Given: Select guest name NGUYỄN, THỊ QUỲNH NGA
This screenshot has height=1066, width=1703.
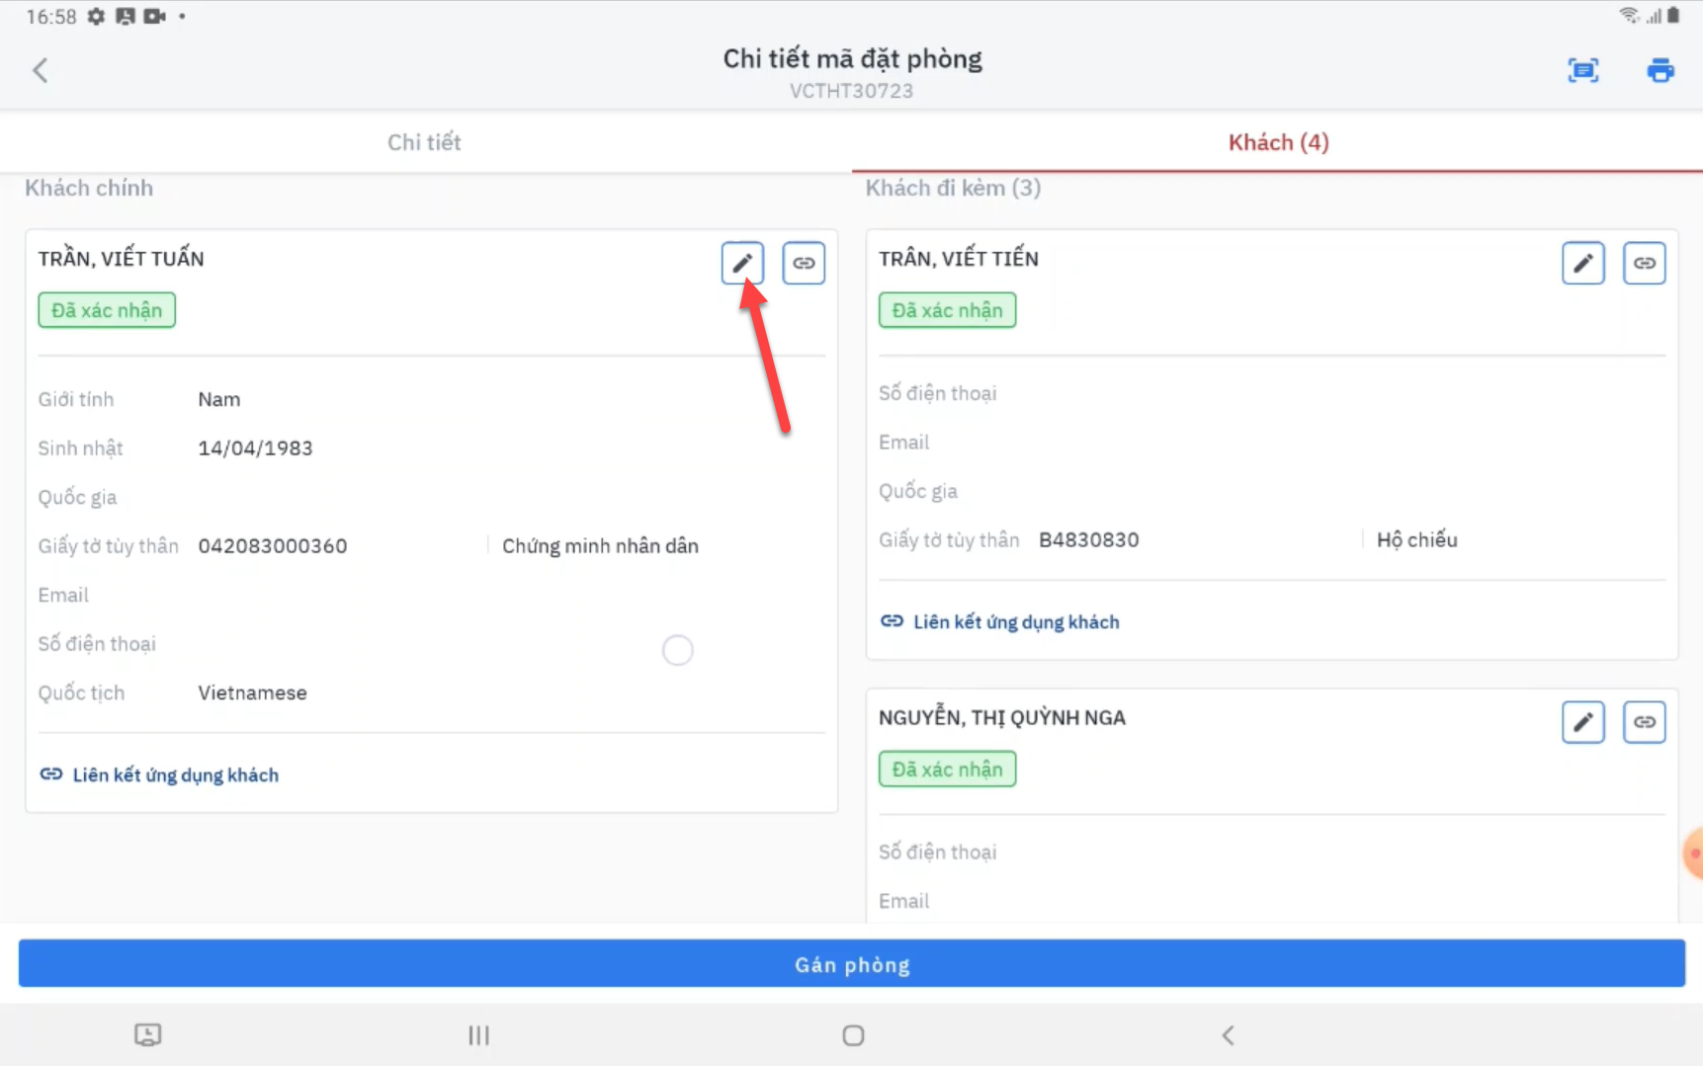Looking at the screenshot, I should pyautogui.click(x=1002, y=717).
